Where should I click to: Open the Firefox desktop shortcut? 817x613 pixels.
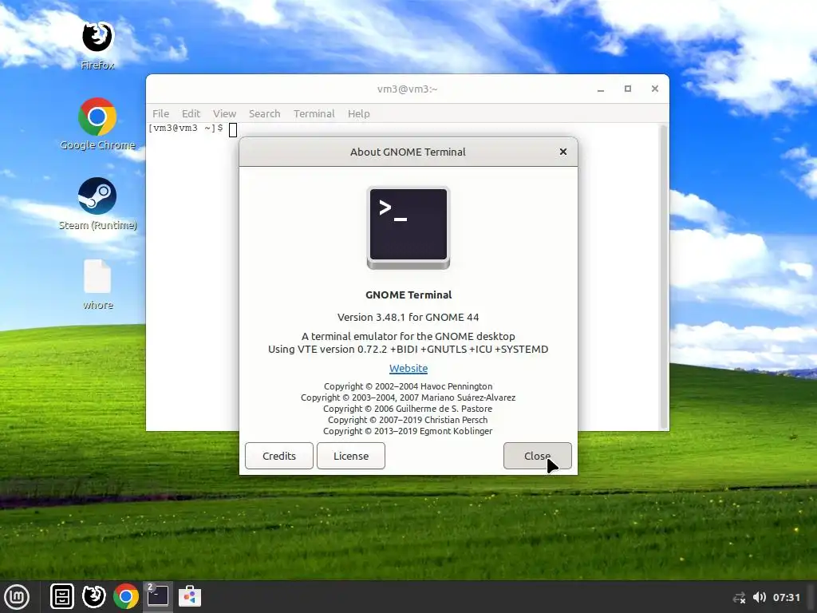[97, 45]
